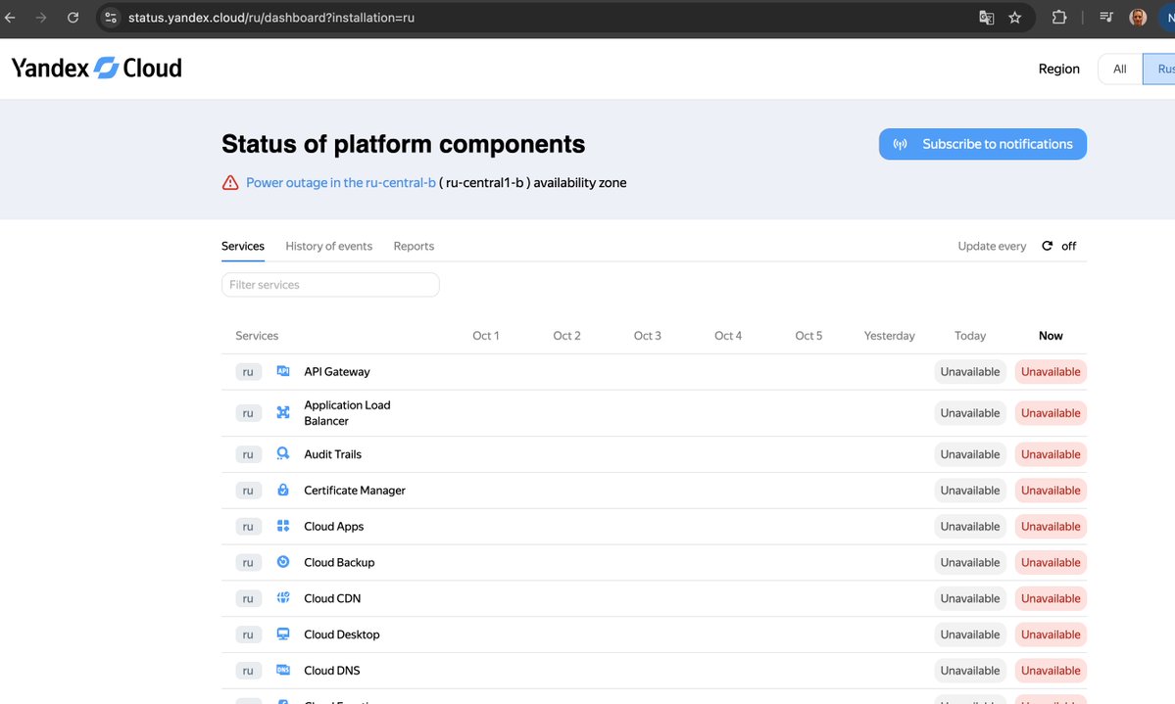Click the Application Load Balancer name
Image resolution: width=1175 pixels, height=704 pixels.
(347, 412)
